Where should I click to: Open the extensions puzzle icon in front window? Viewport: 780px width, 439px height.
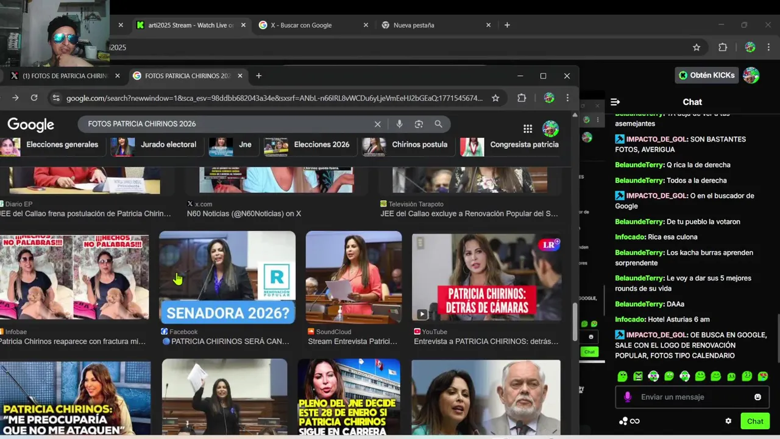pyautogui.click(x=522, y=98)
